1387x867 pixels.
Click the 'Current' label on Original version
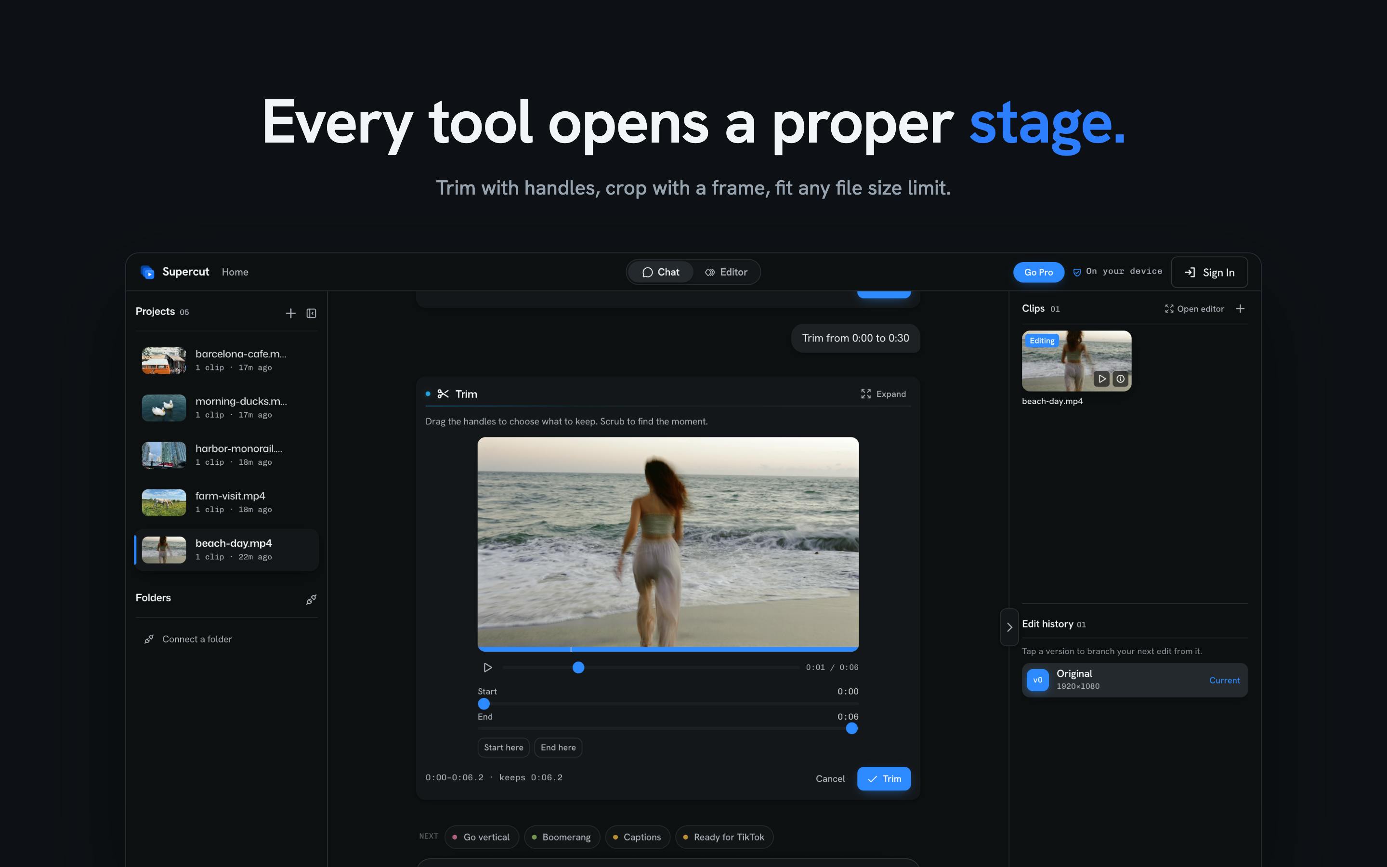click(x=1224, y=680)
